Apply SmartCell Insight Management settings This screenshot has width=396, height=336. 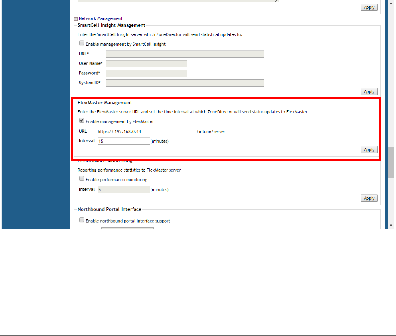[x=369, y=92]
